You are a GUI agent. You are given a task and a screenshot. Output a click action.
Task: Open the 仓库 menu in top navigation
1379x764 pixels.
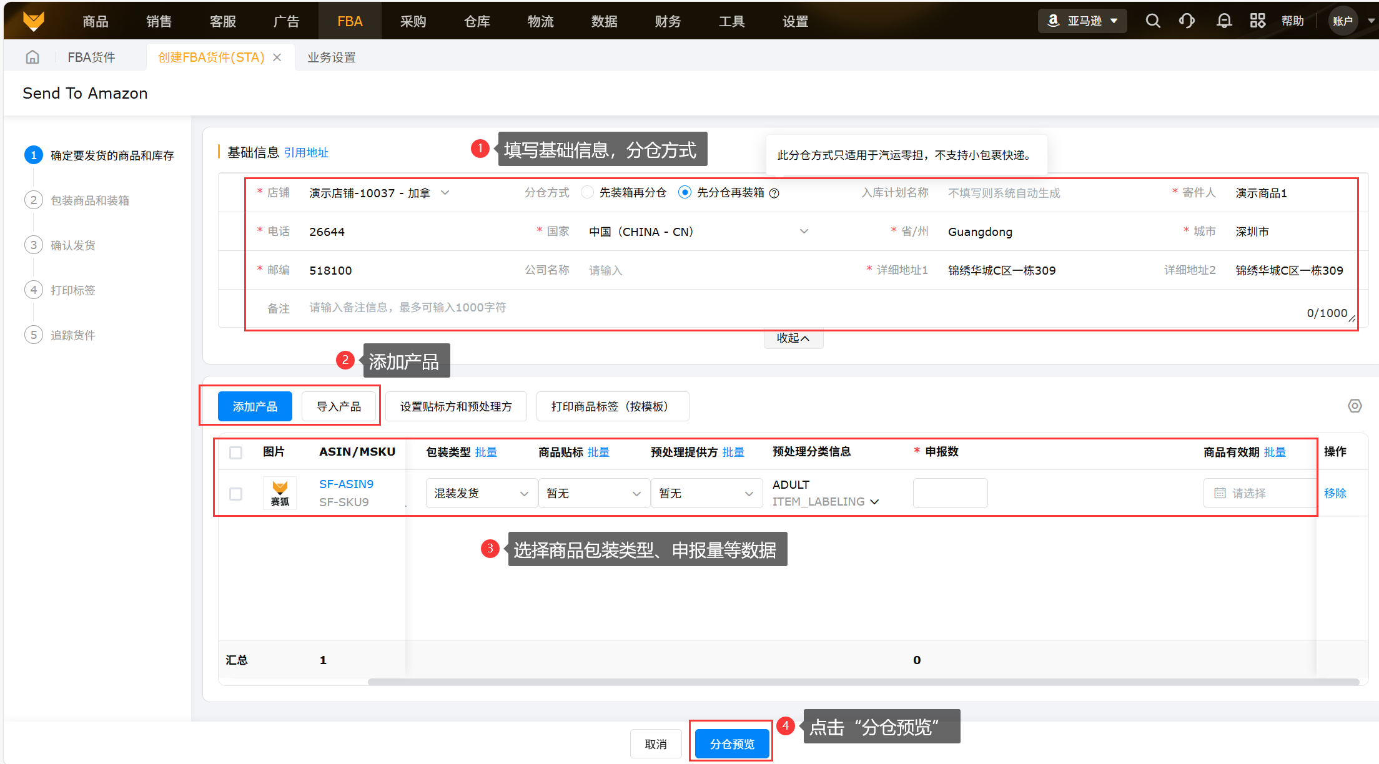coord(477,21)
